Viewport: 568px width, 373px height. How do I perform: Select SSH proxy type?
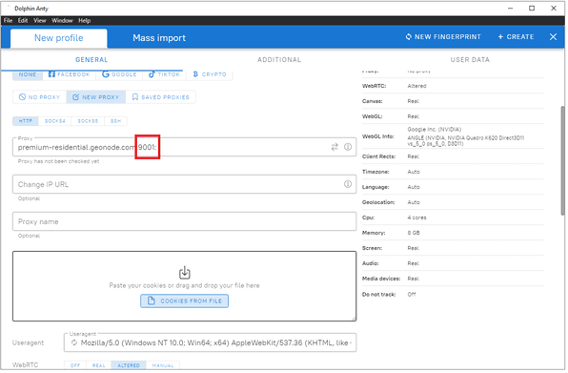[x=116, y=121]
